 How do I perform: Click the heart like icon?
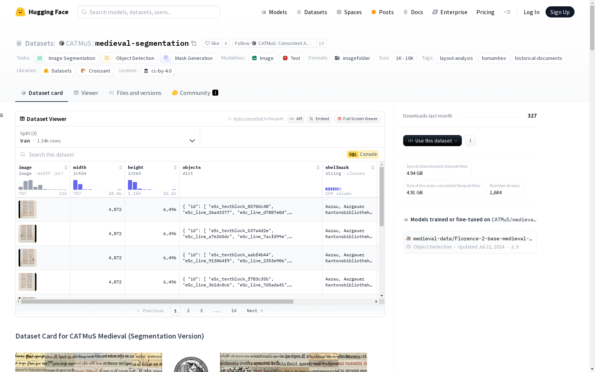tap(208, 43)
